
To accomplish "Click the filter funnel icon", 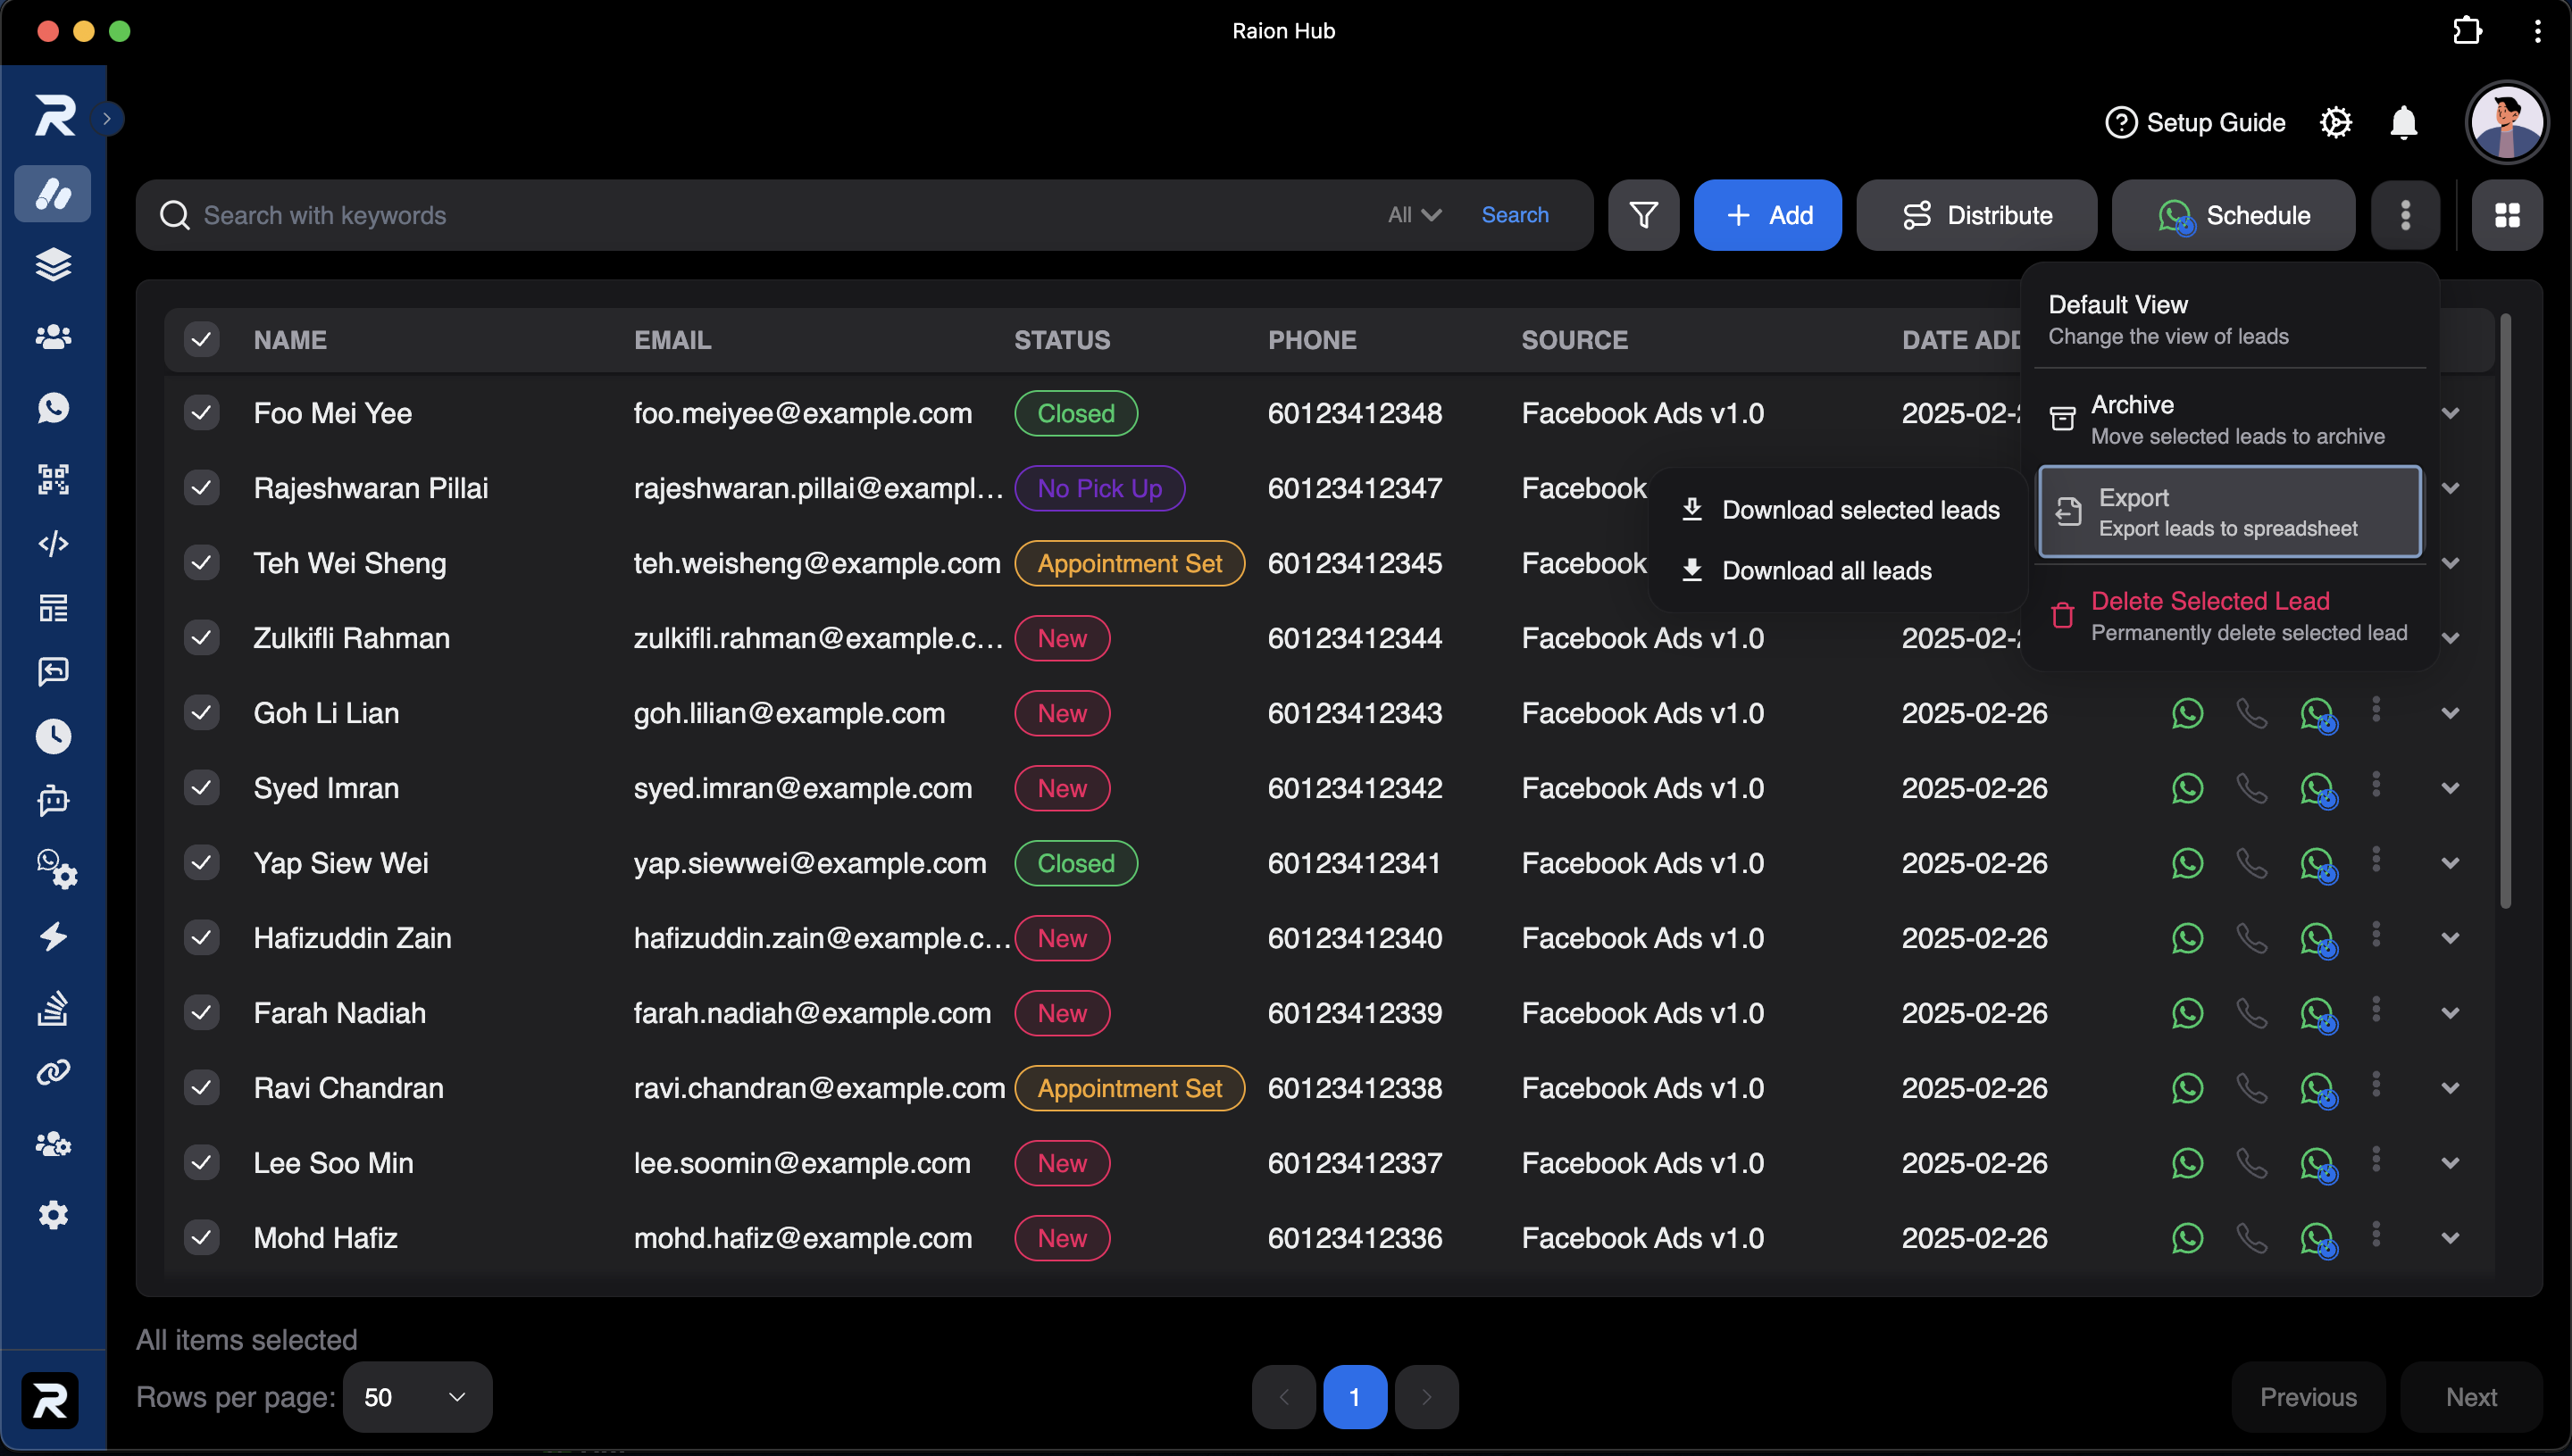I will tap(1642, 215).
